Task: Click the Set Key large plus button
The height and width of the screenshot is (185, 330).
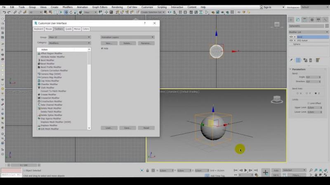Action: click(x=265, y=172)
